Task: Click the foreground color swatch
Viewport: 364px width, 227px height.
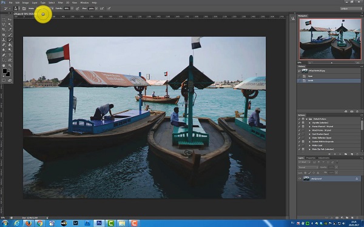Action: [5, 71]
